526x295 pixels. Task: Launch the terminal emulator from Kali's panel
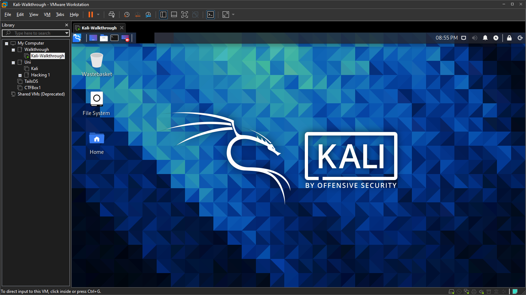click(114, 38)
